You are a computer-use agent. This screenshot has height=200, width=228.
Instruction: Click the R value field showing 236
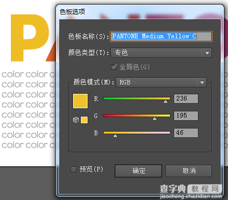(186, 98)
